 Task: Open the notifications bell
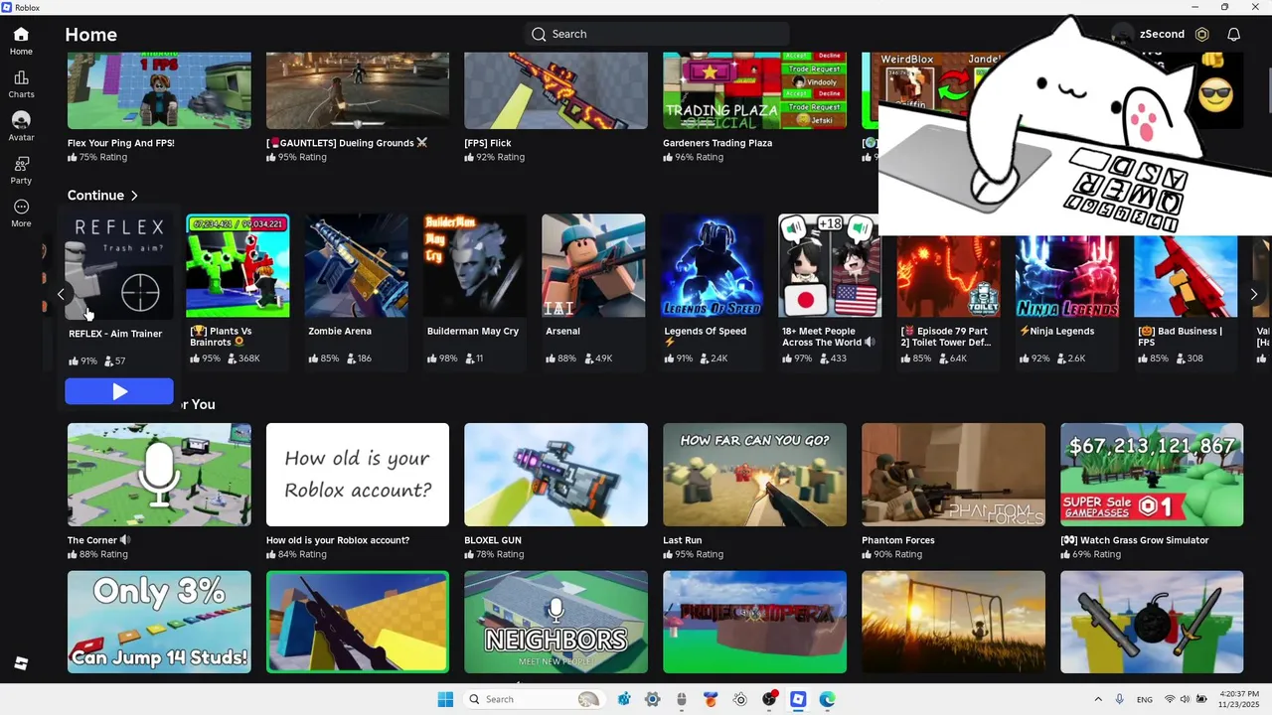1233,34
